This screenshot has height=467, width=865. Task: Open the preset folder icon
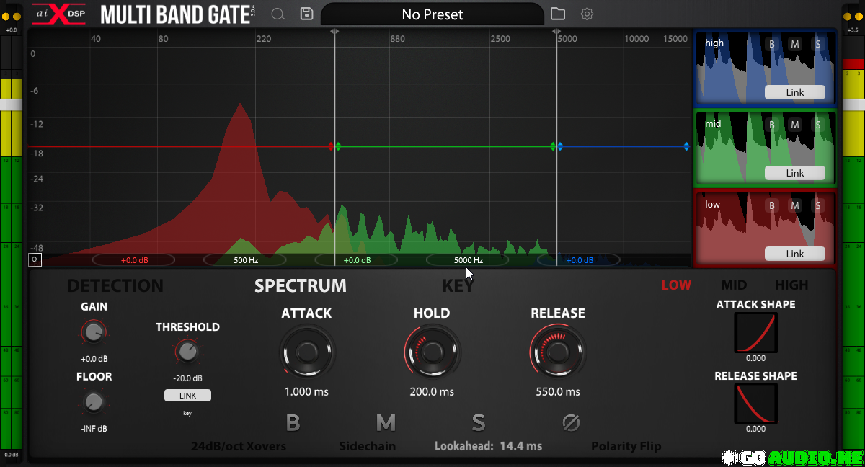point(557,14)
